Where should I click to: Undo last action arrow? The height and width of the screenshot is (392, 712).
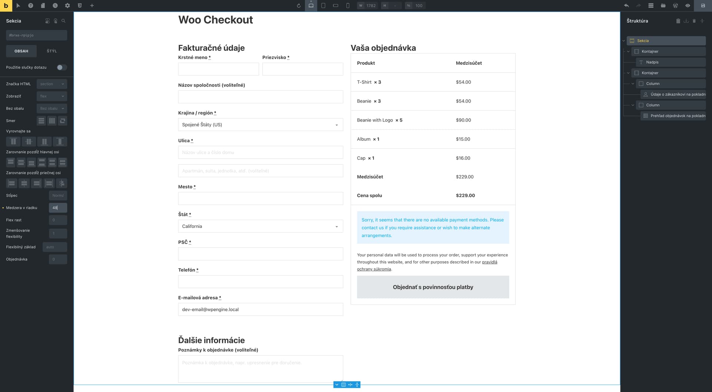626,6
